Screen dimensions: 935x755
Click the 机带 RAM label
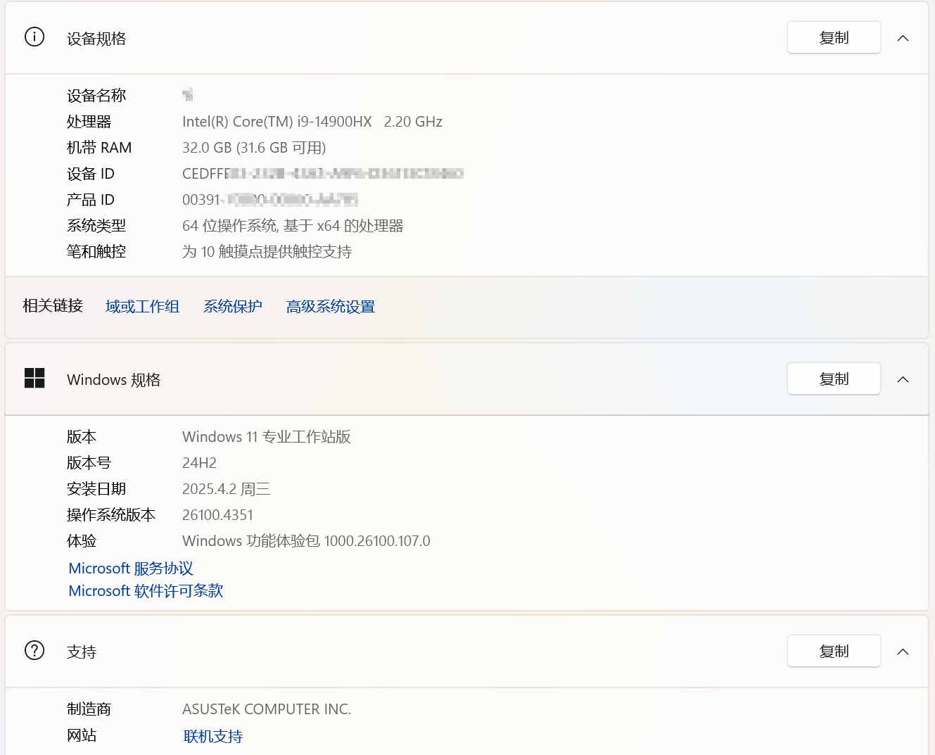coord(99,148)
